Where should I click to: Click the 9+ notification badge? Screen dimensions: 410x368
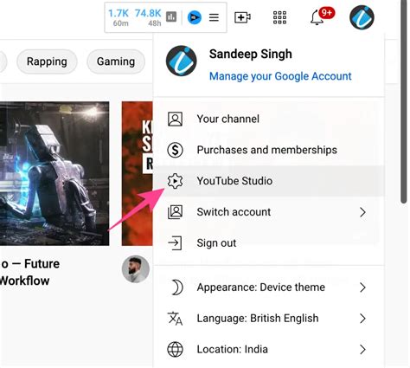pos(327,13)
